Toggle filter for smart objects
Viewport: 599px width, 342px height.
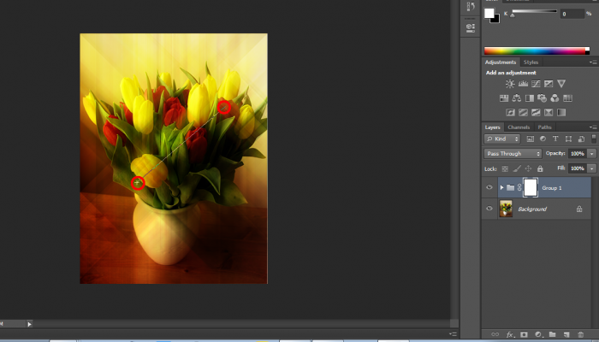coord(581,139)
